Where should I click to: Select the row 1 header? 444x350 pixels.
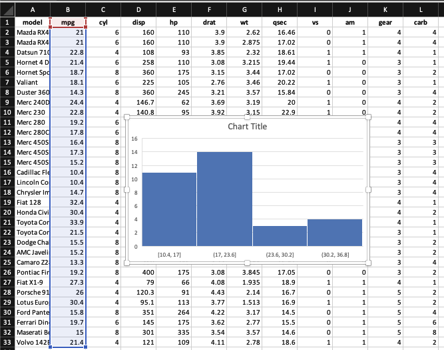(7, 21)
